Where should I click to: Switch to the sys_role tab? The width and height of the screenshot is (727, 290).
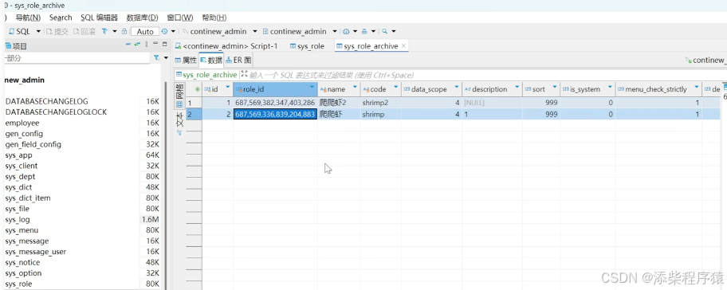click(306, 46)
